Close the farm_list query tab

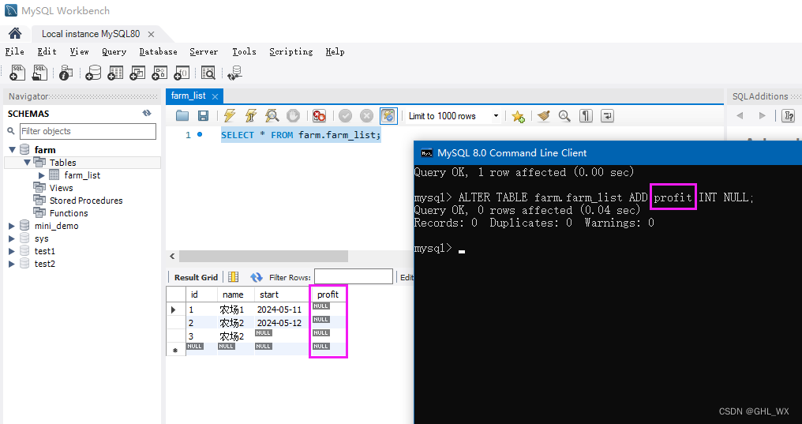click(x=215, y=96)
